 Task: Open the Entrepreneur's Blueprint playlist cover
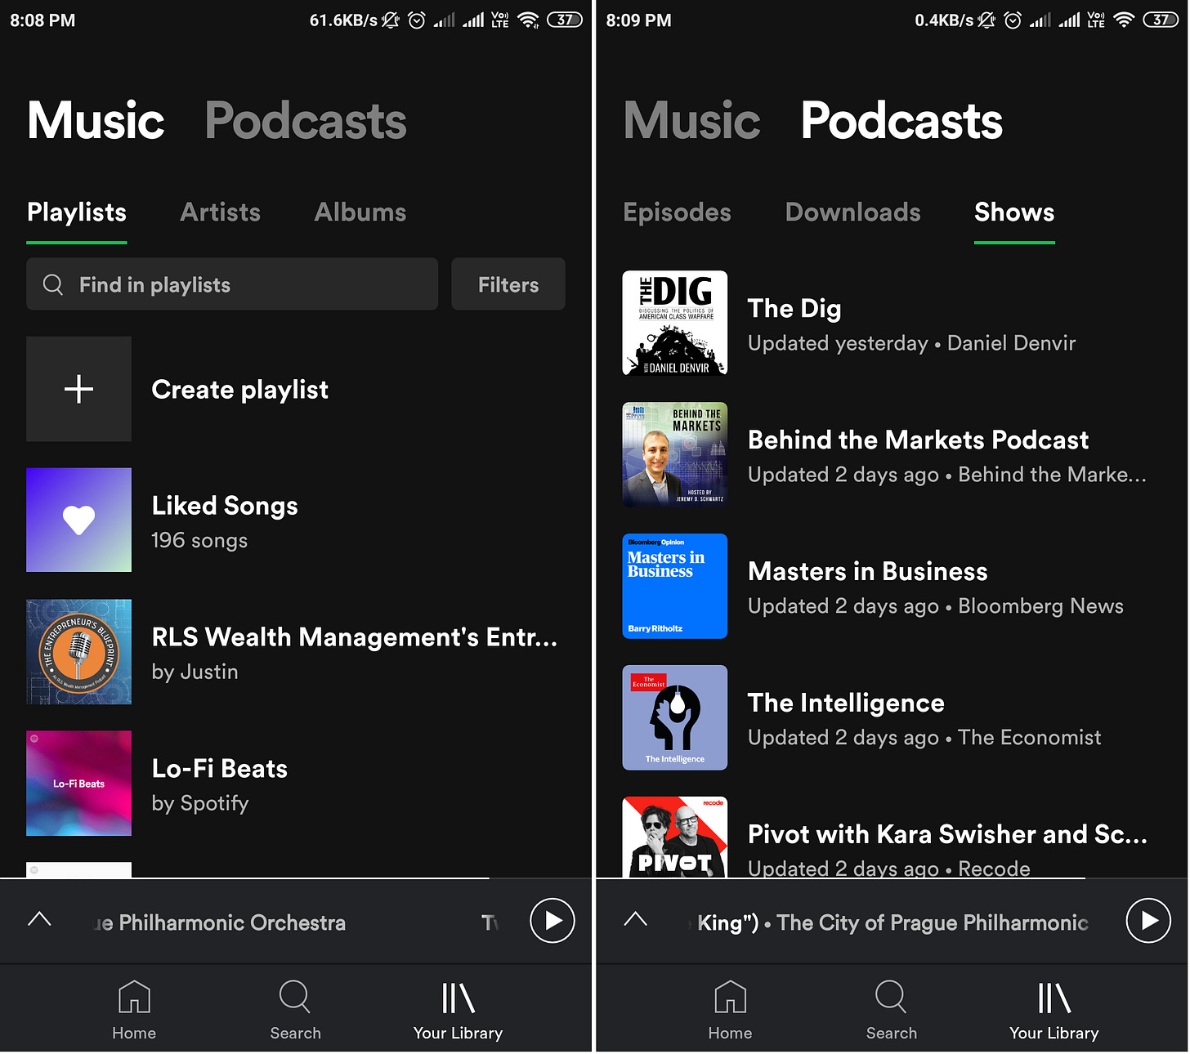click(78, 652)
